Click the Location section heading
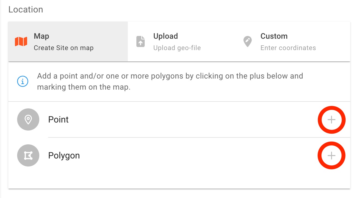Screen dimensions: 358x198 pyautogui.click(x=26, y=9)
